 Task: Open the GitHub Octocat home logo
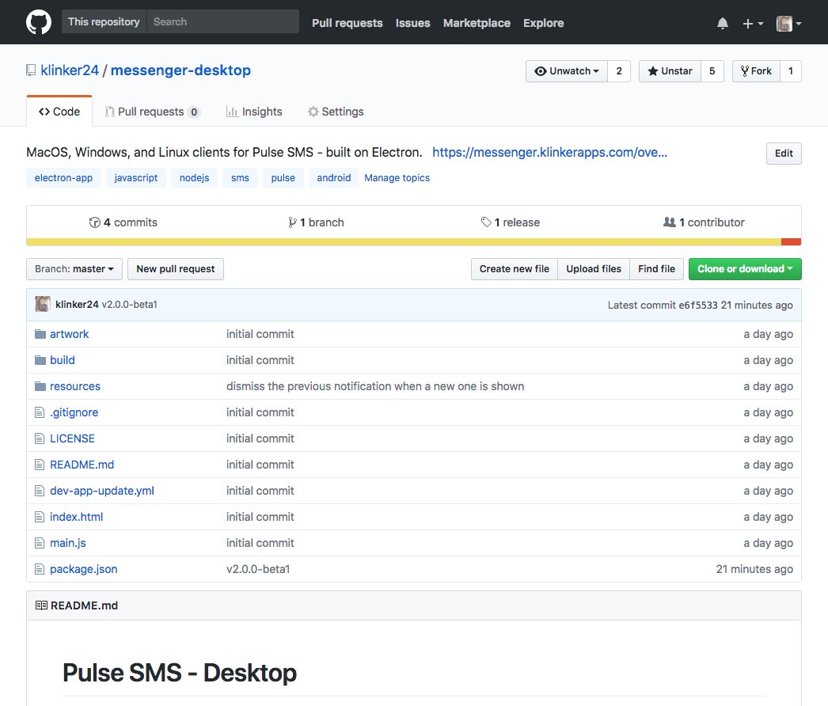tap(39, 22)
